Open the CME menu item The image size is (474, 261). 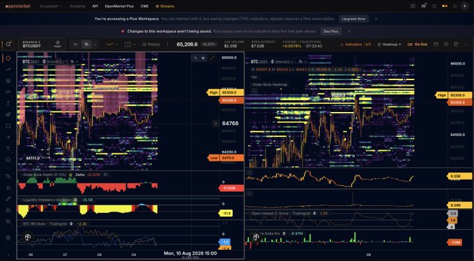144,6
